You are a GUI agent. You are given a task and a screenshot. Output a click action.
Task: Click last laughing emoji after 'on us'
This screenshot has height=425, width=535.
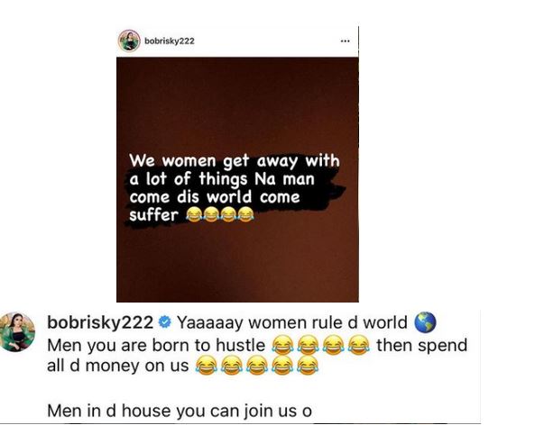coord(308,366)
